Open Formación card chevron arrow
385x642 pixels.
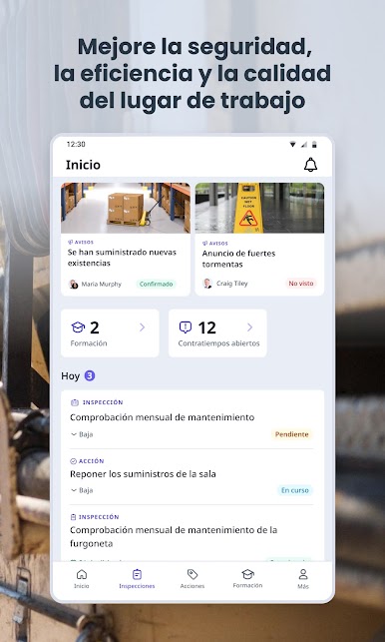tap(142, 327)
